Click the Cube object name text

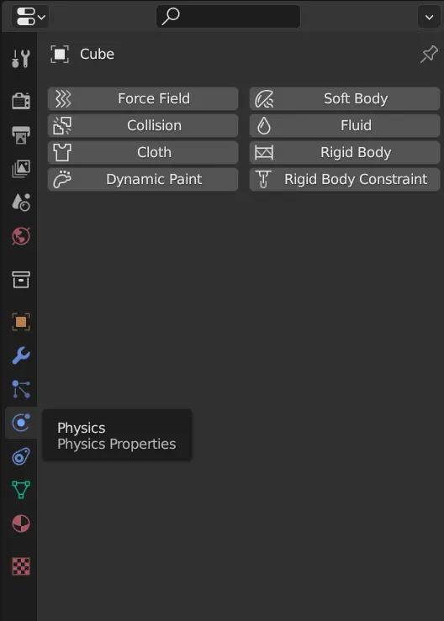click(x=98, y=55)
